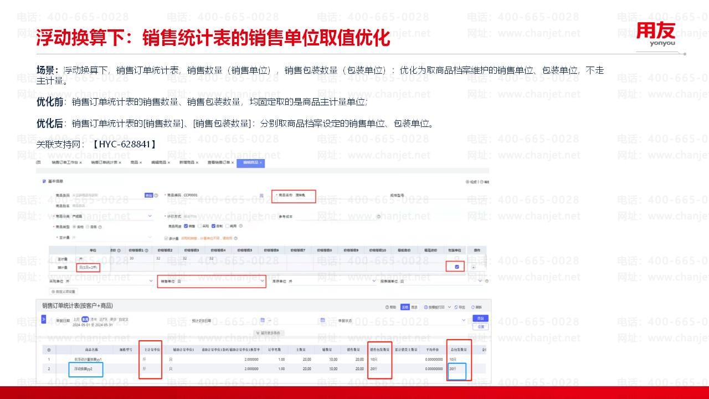Open the calendar icon for 预计交货日期
The image size is (709, 399).
coord(263,320)
